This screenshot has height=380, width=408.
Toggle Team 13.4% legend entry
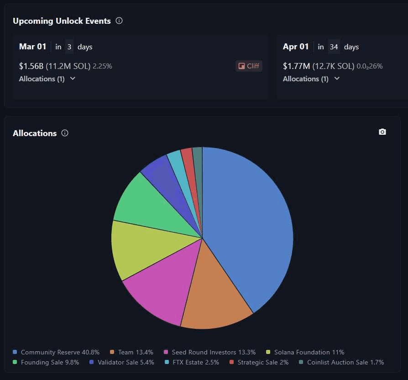point(131,352)
